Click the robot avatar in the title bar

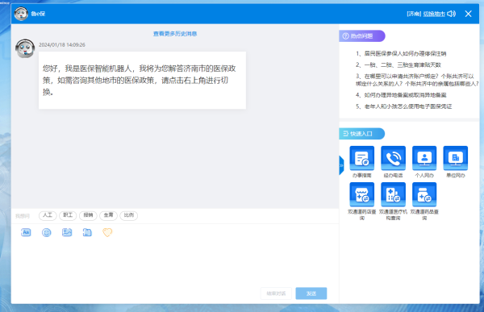pyautogui.click(x=21, y=14)
